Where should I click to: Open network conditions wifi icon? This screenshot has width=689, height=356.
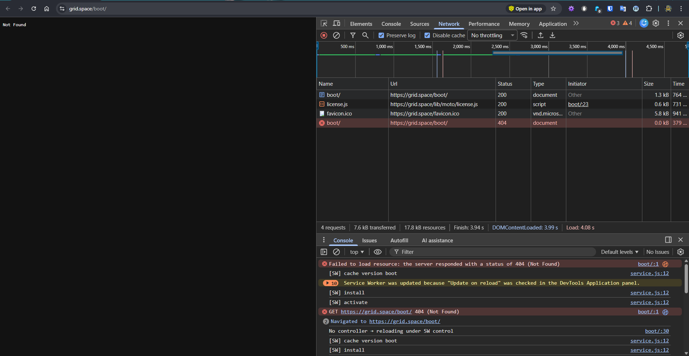(524, 35)
